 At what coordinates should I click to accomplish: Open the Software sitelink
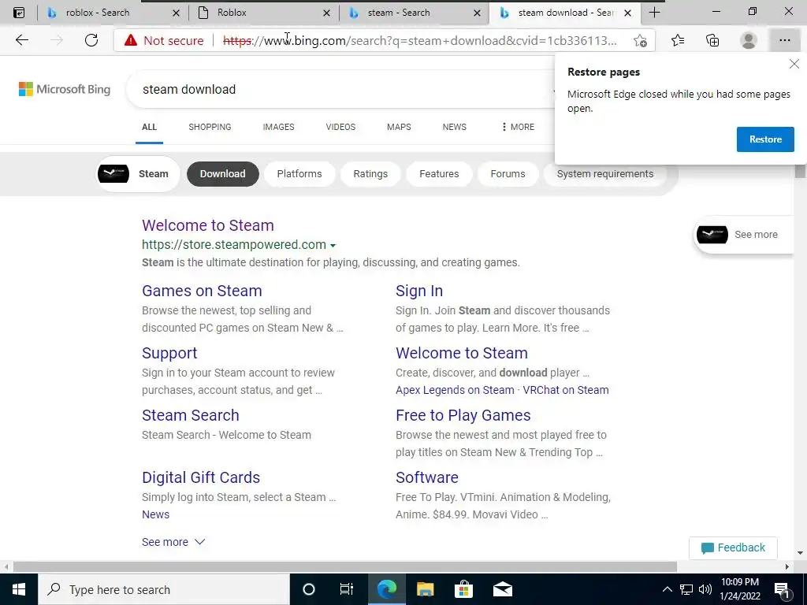pyautogui.click(x=426, y=477)
